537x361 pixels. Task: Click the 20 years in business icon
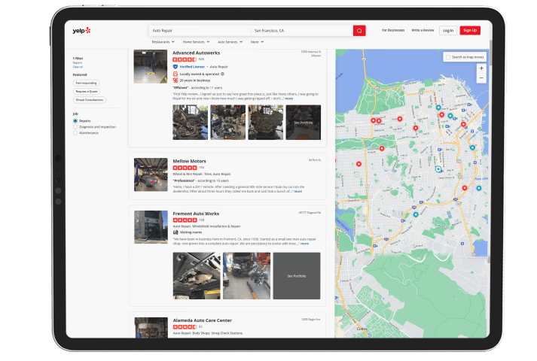coord(175,80)
